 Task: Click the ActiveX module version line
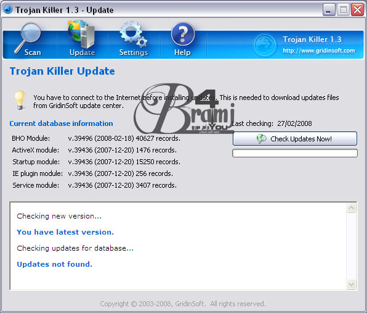[122, 150]
